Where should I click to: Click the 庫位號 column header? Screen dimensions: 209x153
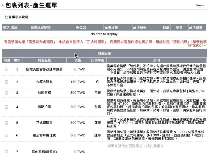(x=89, y=27)
